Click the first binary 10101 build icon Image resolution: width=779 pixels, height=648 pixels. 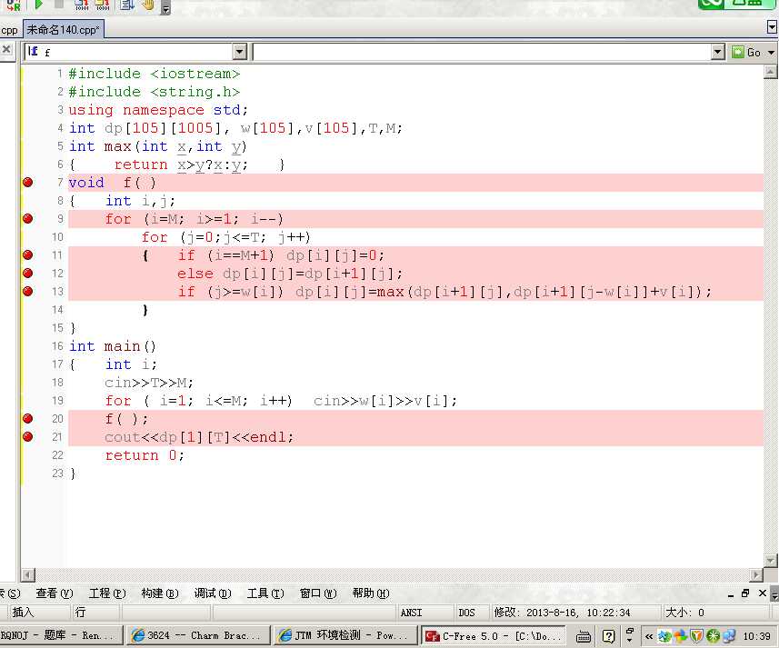coord(82,5)
